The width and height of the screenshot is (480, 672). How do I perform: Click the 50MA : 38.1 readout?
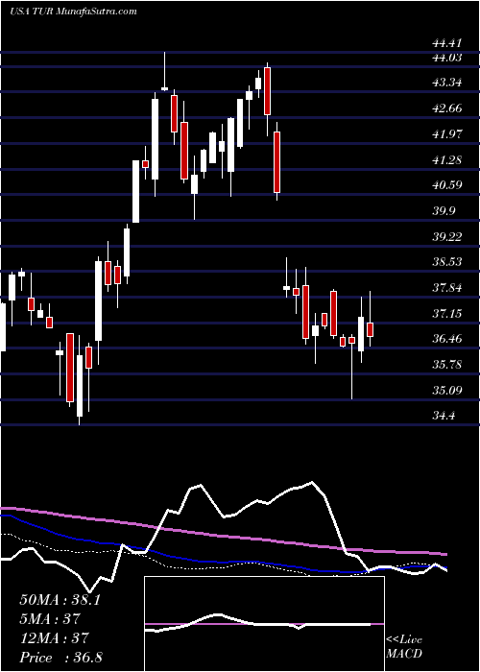pyautogui.click(x=60, y=600)
